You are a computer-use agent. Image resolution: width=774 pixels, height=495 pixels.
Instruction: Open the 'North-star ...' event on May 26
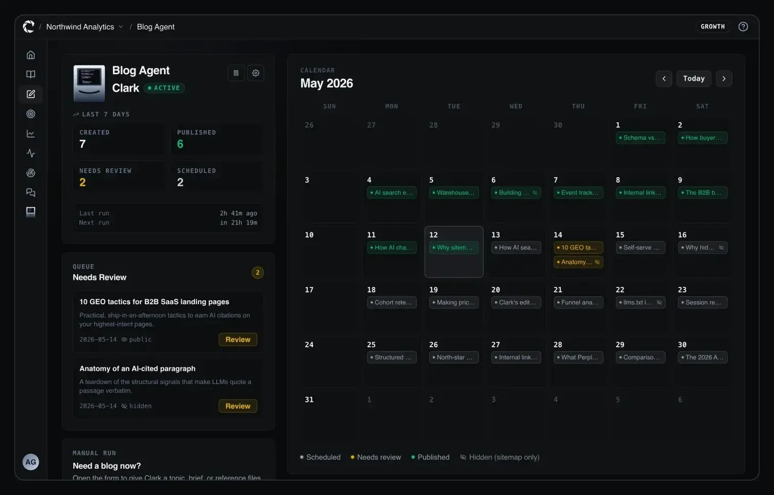(x=454, y=357)
